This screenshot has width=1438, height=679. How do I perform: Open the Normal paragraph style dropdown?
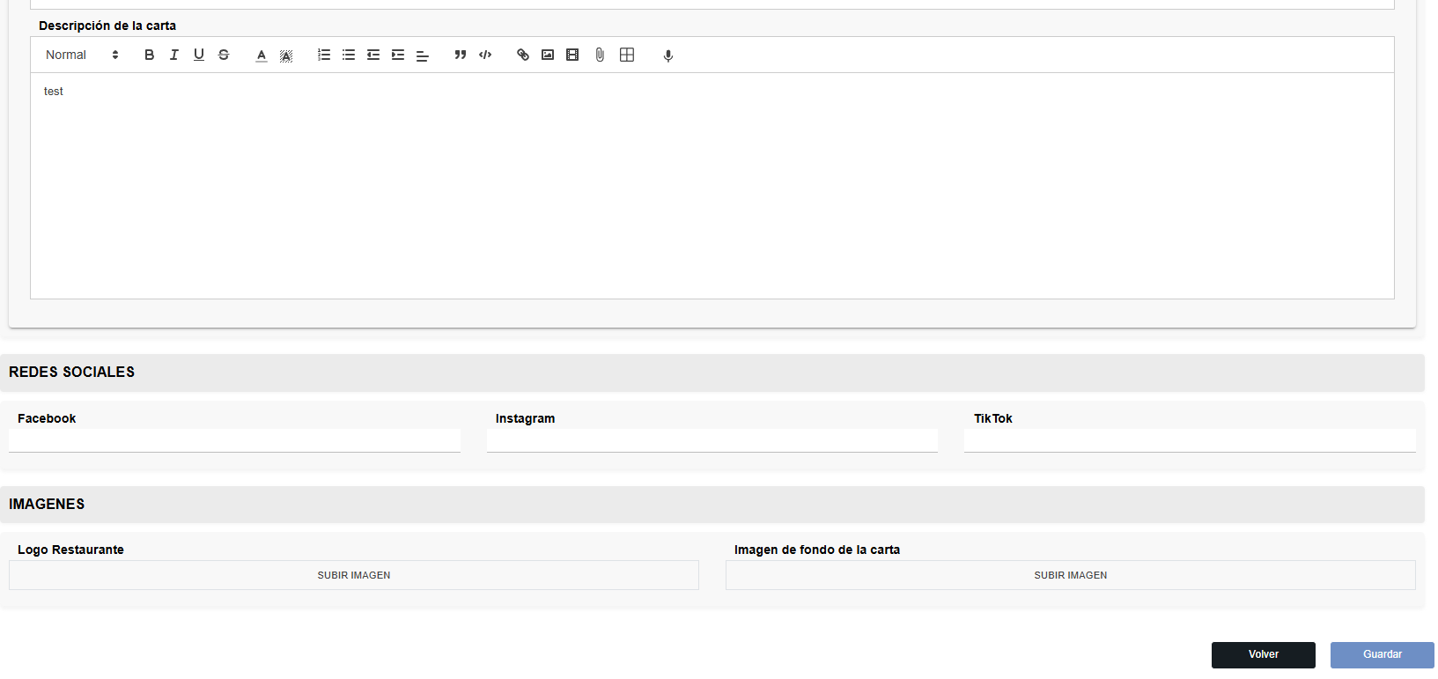click(82, 55)
